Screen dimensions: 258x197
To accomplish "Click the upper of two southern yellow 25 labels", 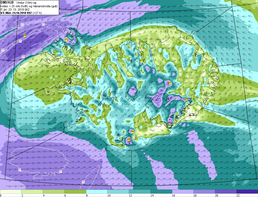I will (132, 131).
